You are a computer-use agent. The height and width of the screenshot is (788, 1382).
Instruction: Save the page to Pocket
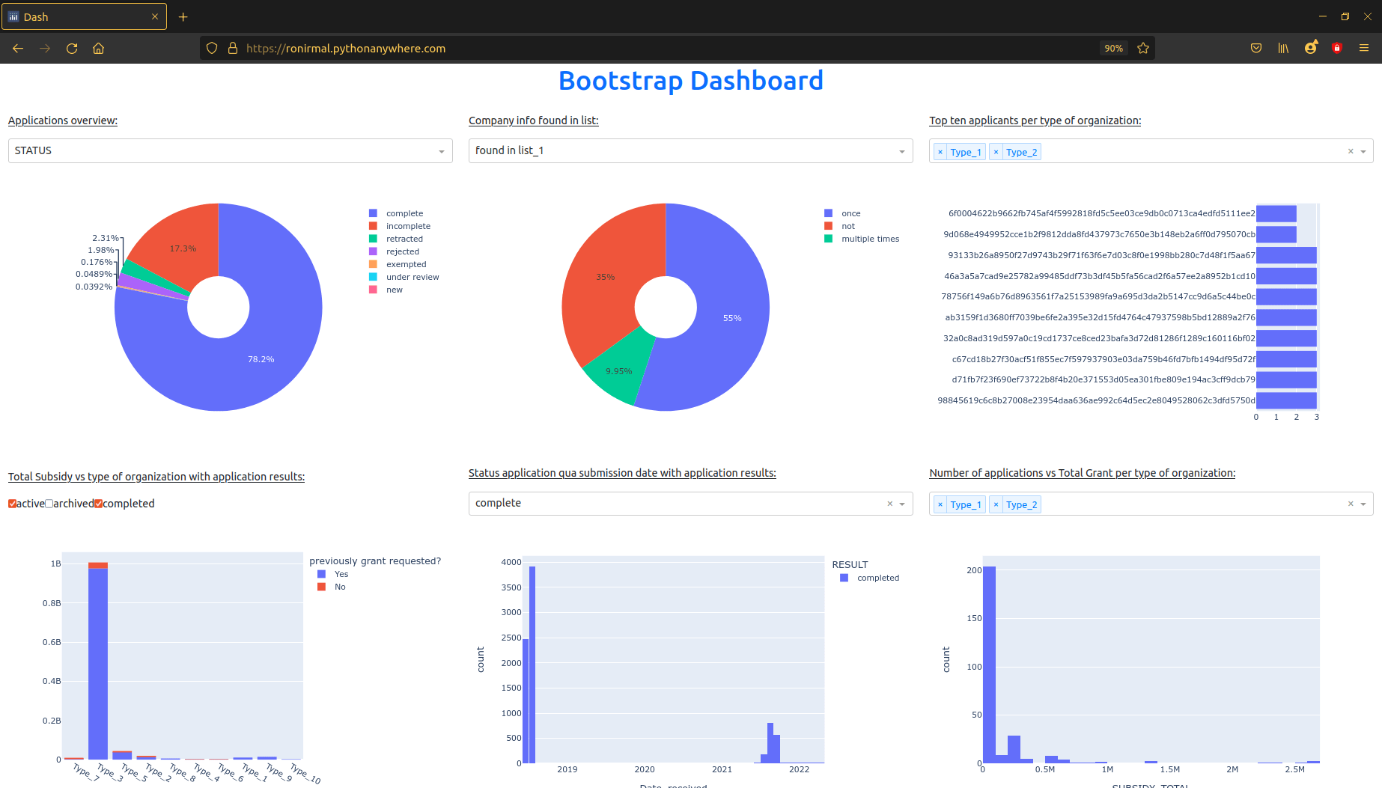[x=1256, y=48]
